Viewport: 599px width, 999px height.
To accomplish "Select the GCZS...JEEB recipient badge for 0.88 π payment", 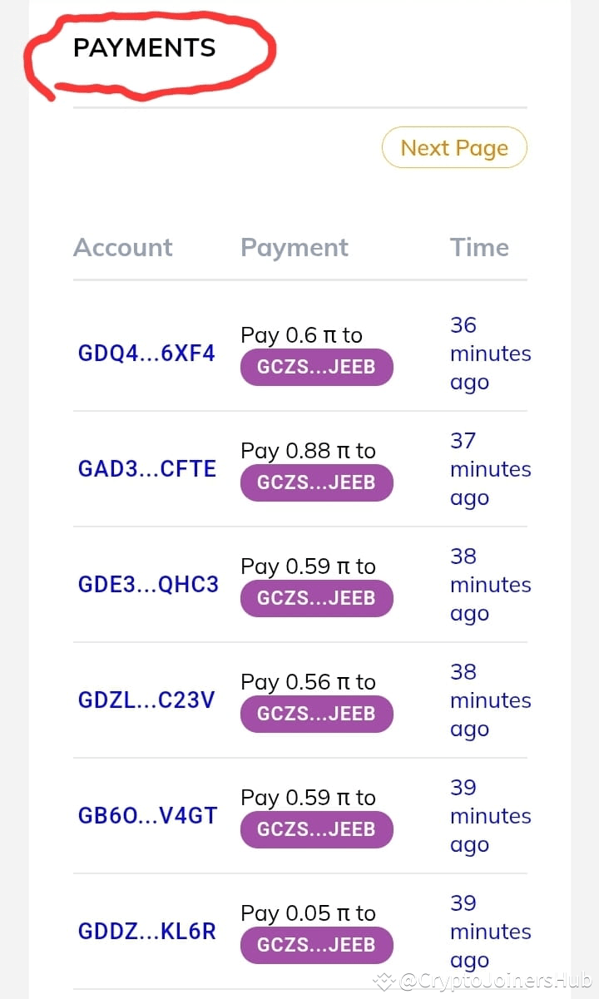I will coord(316,482).
